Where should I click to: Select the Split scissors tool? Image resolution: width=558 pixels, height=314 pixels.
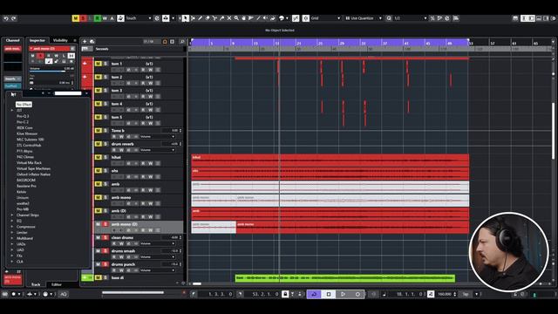click(x=214, y=18)
